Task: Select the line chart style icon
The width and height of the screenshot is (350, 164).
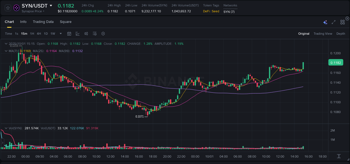Action: coord(78,34)
